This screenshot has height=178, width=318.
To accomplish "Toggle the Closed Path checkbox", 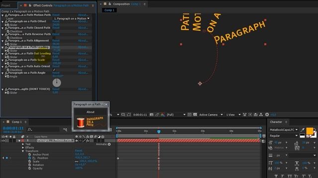I will 54,31.
